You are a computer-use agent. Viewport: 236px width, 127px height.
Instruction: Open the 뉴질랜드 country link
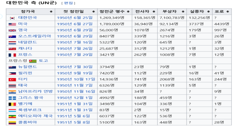click(27, 67)
